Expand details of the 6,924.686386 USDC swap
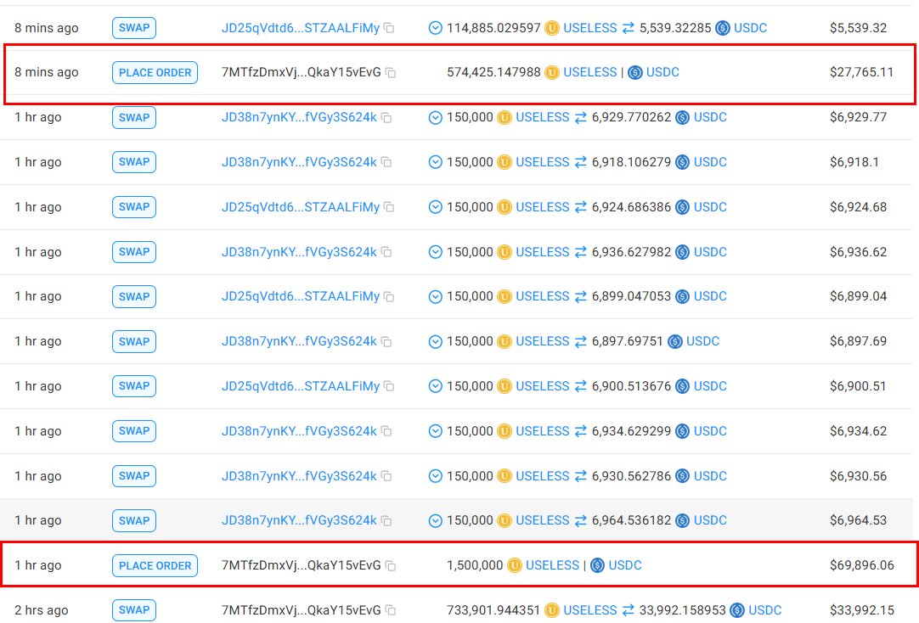 coord(435,207)
